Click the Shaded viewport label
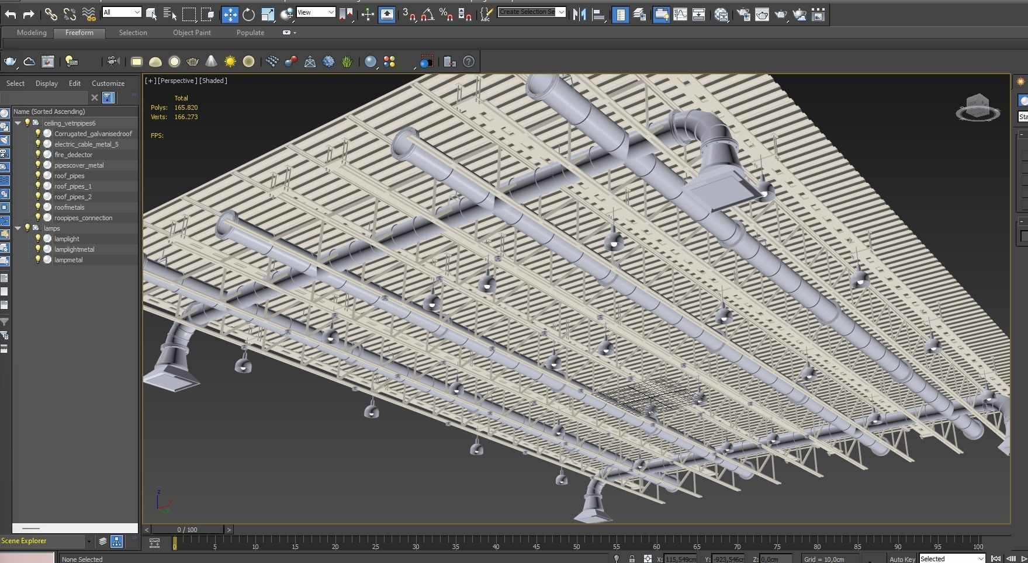Screen dimensions: 1028x563 coord(213,81)
